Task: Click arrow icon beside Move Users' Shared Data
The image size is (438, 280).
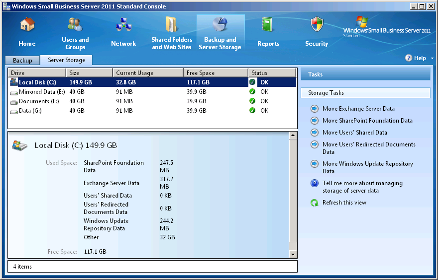Action: point(315,133)
